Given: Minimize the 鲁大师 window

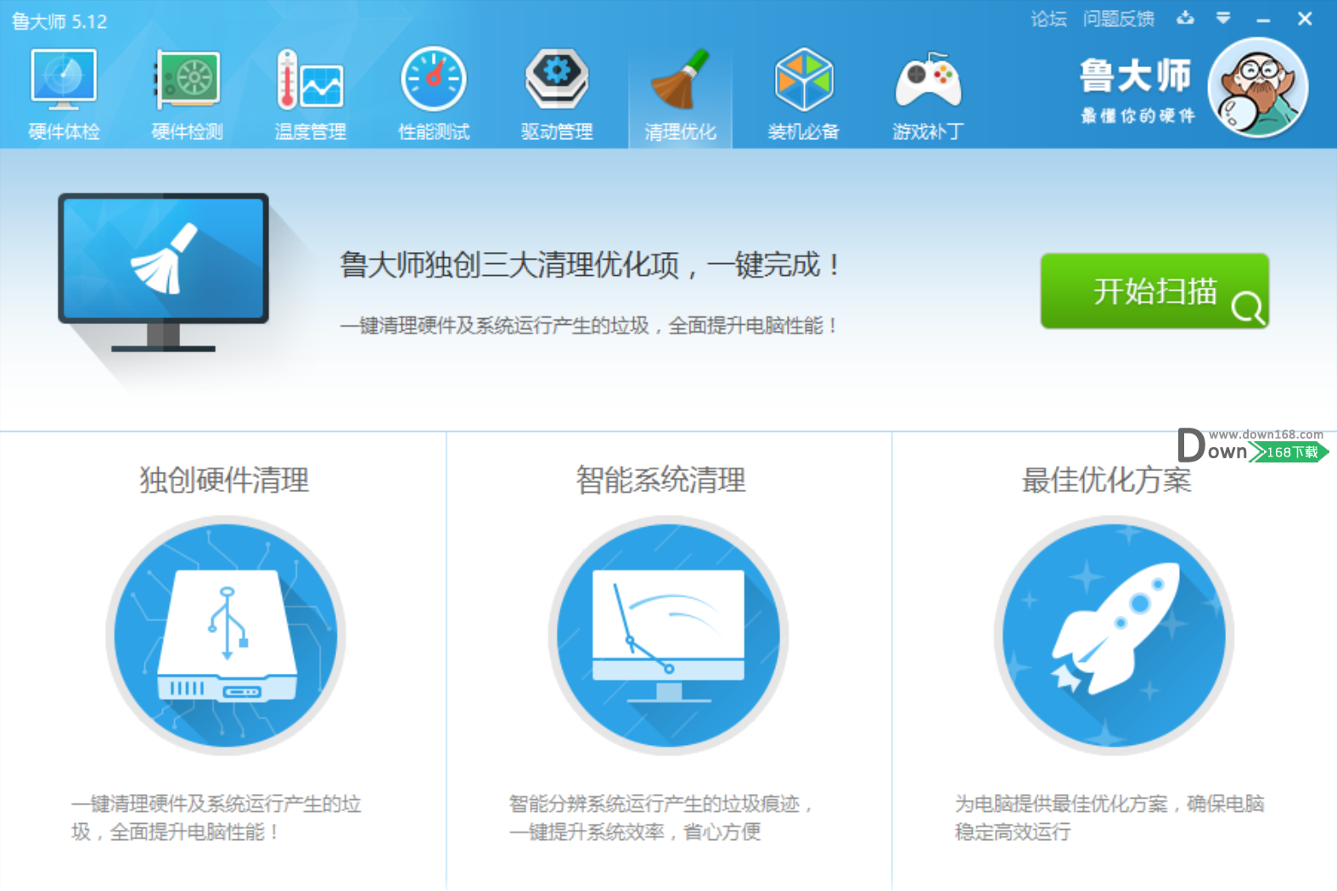Looking at the screenshot, I should click(x=1263, y=19).
